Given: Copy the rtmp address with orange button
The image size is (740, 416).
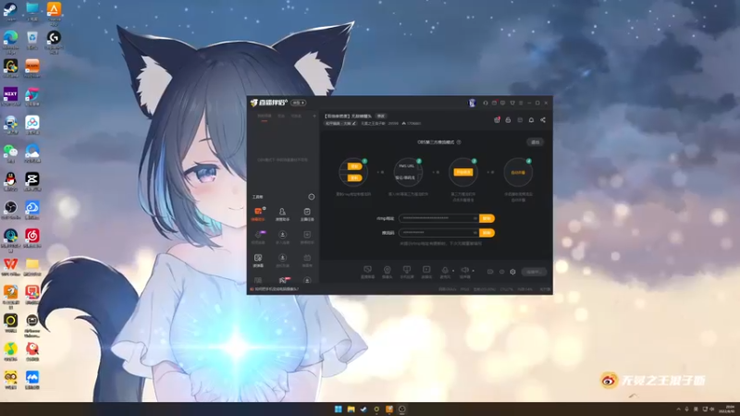Looking at the screenshot, I should tap(487, 218).
